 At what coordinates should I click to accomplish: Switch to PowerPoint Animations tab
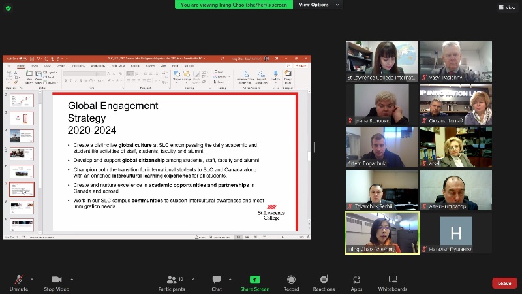pos(98,66)
